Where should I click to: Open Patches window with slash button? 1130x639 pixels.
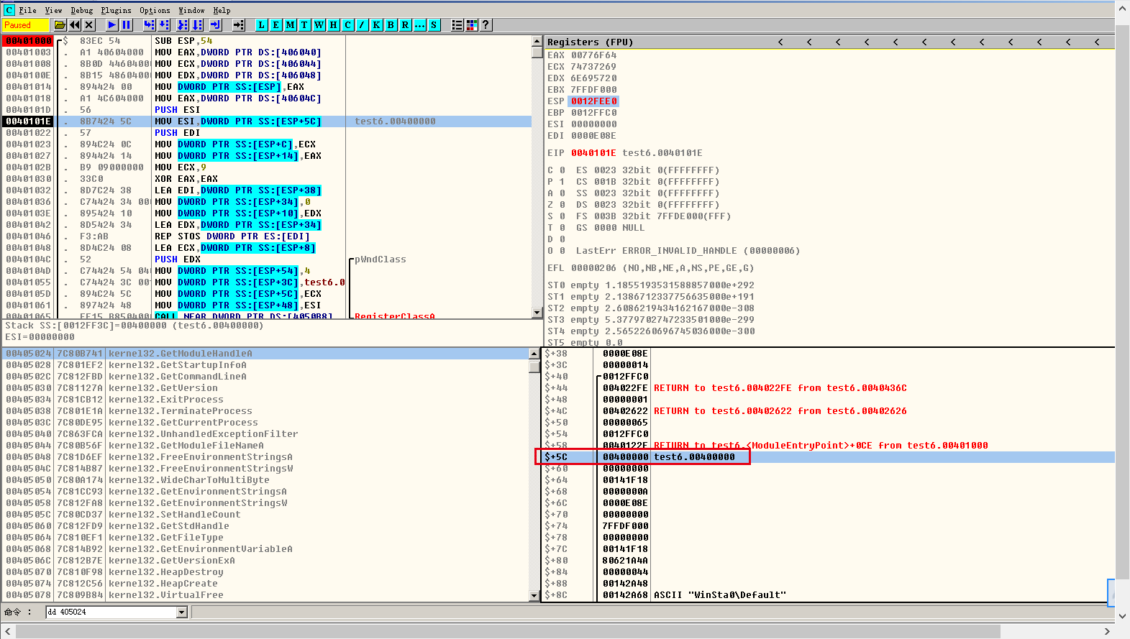(x=363, y=25)
